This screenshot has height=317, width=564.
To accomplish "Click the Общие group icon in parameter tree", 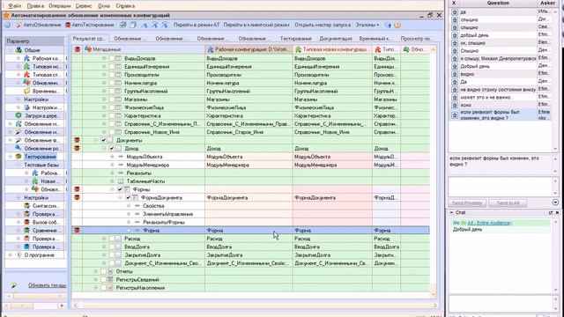I will [x=19, y=50].
